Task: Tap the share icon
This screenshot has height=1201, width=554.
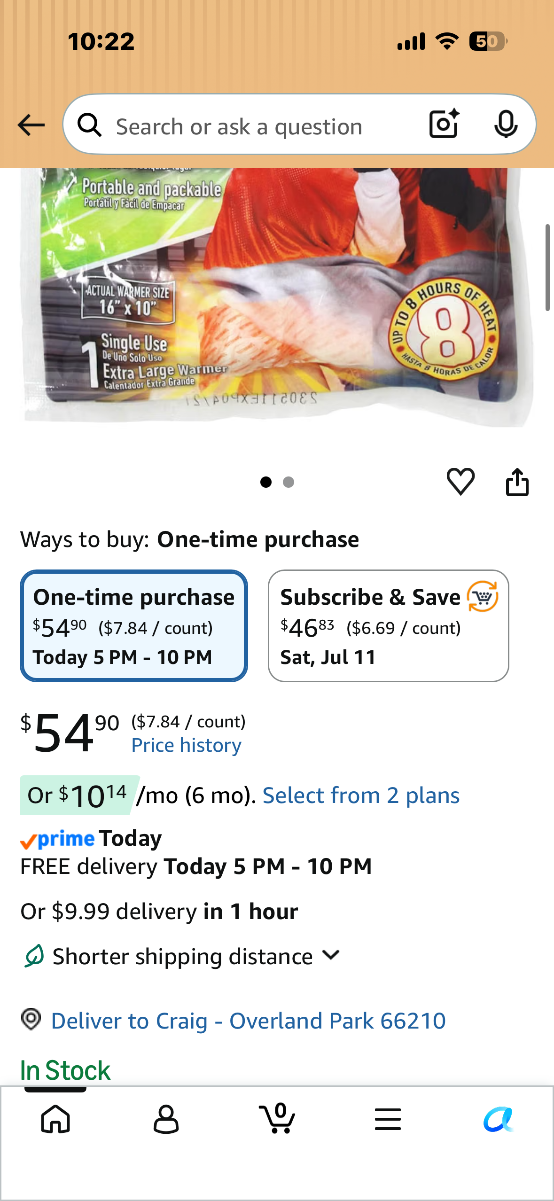Action: [517, 482]
